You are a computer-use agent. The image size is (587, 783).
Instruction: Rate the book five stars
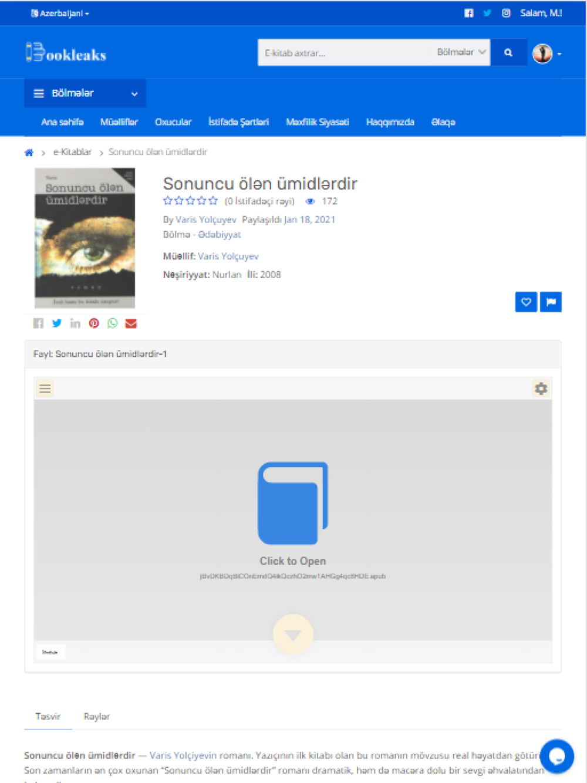(x=213, y=201)
